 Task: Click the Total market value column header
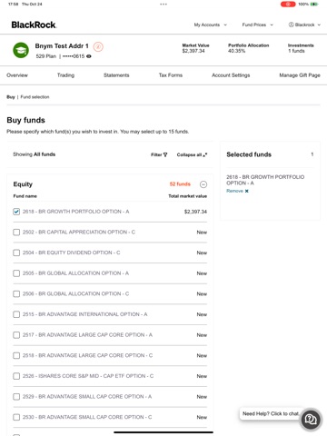(188, 196)
